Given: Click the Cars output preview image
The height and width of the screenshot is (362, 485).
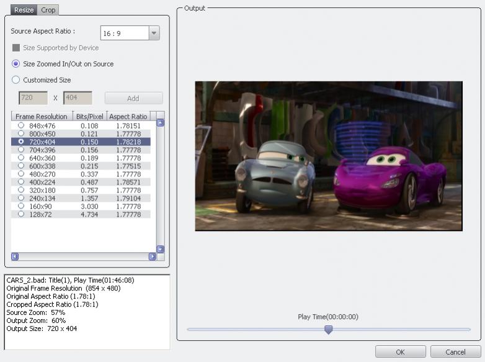Looking at the screenshot, I should (x=329, y=156).
